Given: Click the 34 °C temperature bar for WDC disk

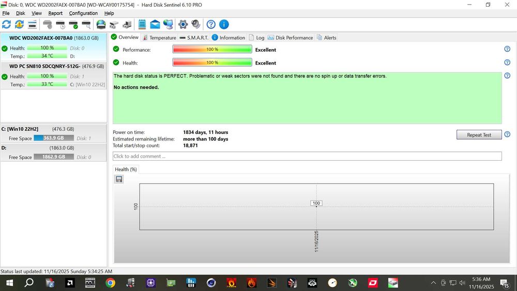Looking at the screenshot, I should pos(47,56).
